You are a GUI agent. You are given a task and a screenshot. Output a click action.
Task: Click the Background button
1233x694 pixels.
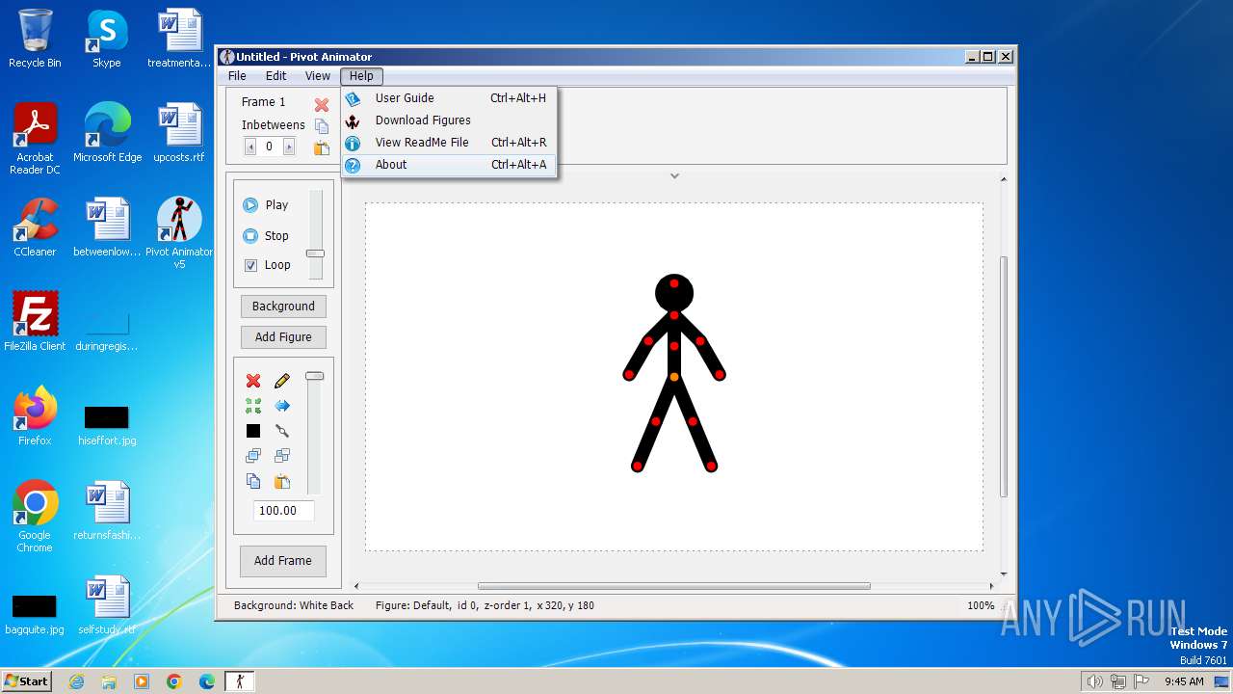(x=283, y=307)
